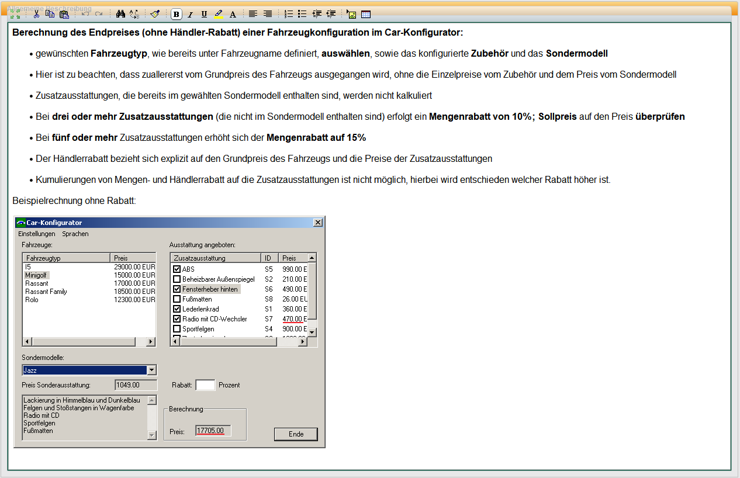Apply yellow highlight color to text
This screenshot has height=478, width=740.
point(218,15)
